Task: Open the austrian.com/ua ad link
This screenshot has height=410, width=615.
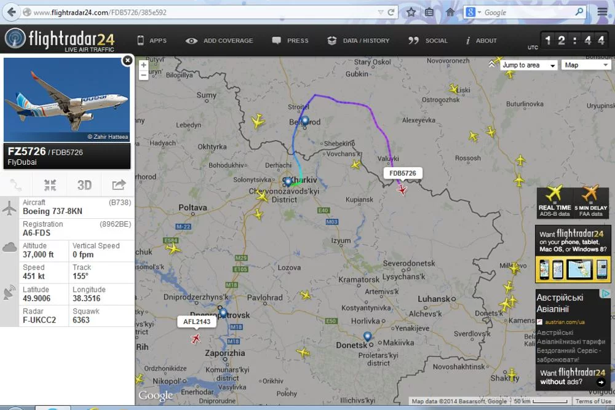Action: tap(565, 322)
